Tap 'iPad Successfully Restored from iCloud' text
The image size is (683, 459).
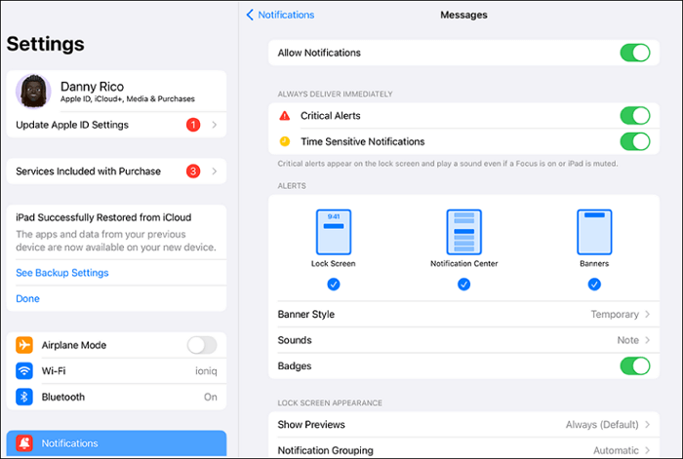pyautogui.click(x=103, y=217)
